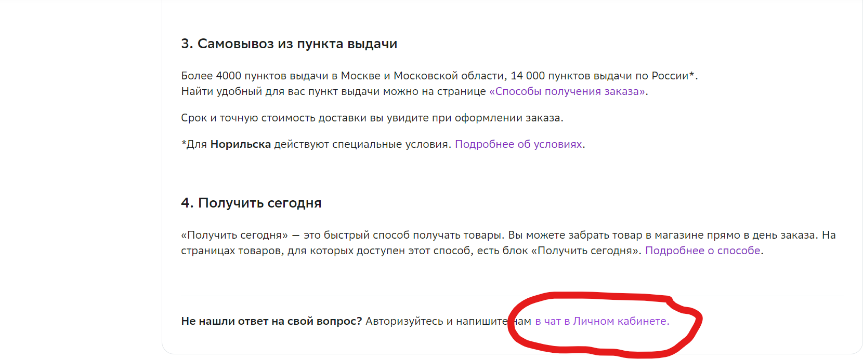Go to "в чат в Личном кабинете" link

[x=602, y=322]
